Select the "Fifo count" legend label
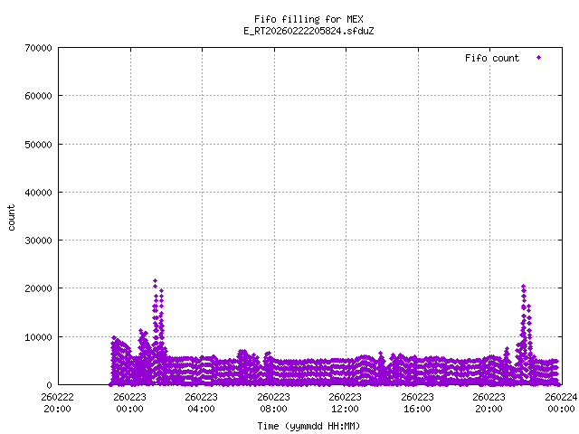Image resolution: width=579 pixels, height=434 pixels. [x=492, y=58]
